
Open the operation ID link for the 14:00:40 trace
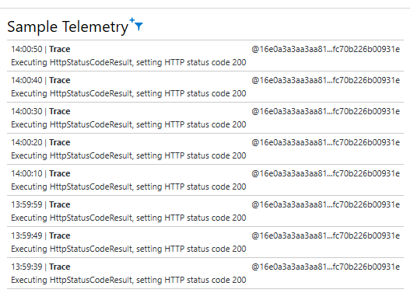[325, 80]
